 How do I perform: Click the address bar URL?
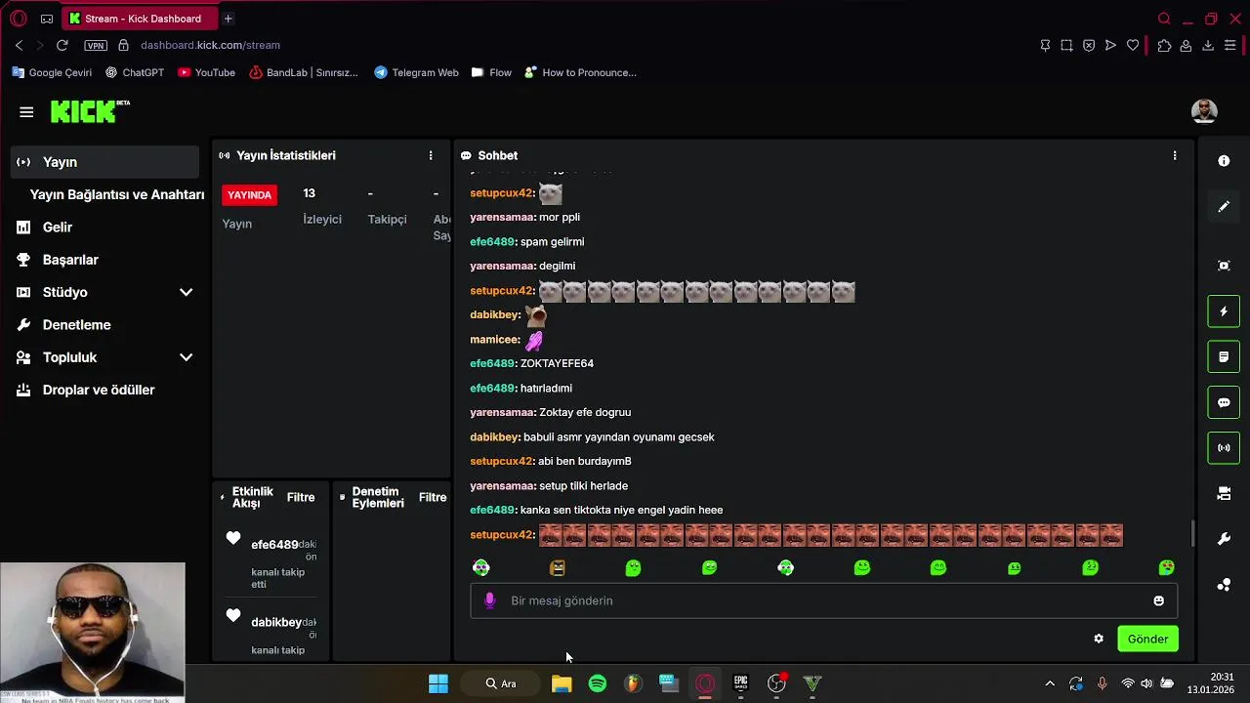click(x=210, y=45)
